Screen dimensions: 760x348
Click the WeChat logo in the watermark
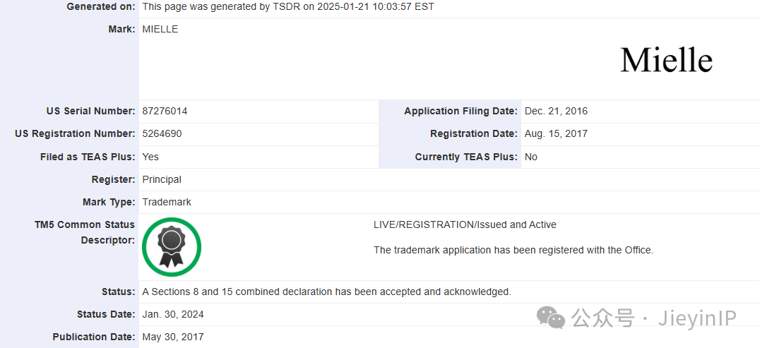(551, 318)
